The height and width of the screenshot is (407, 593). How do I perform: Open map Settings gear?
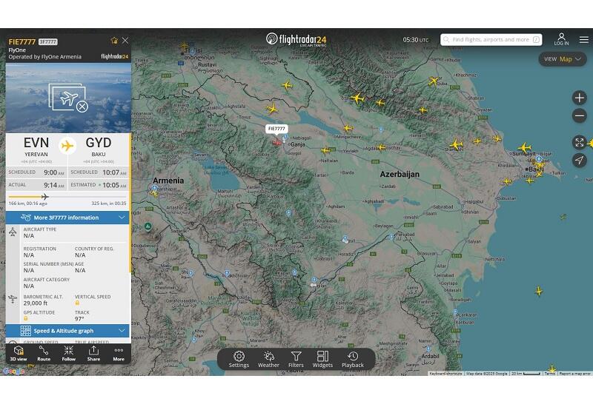(239, 359)
